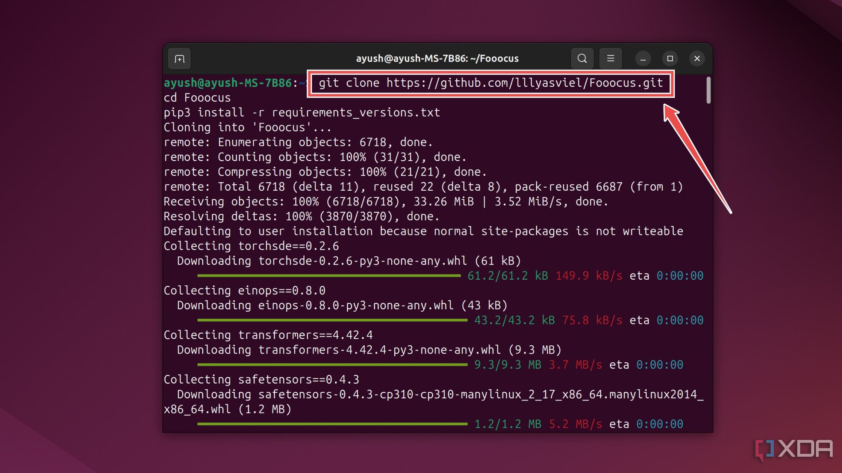
Task: Click the '5.2 MB/s' speed text
Action: pos(575,424)
